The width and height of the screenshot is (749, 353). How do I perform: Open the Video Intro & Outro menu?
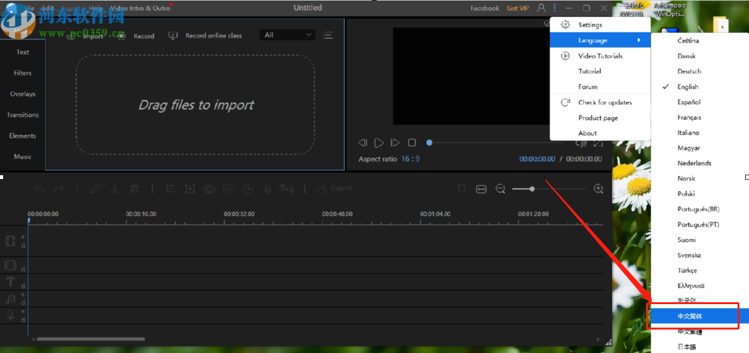[x=140, y=8]
